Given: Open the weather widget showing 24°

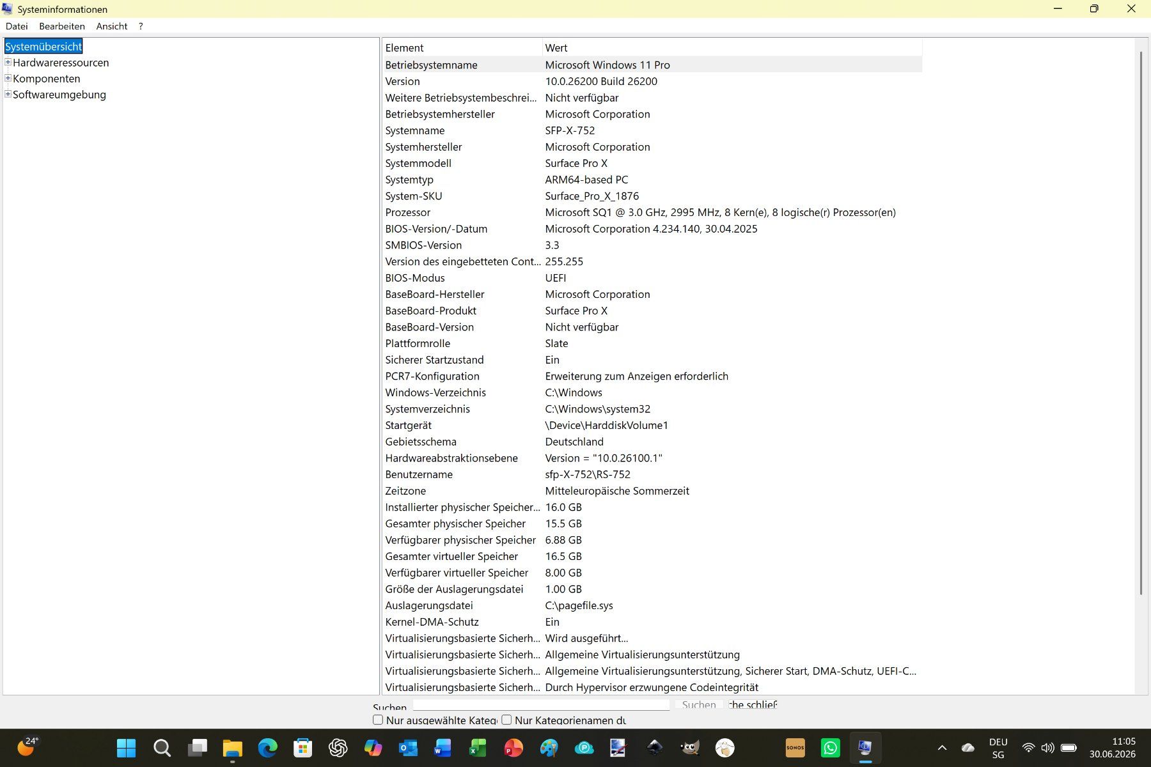Looking at the screenshot, I should [x=28, y=747].
